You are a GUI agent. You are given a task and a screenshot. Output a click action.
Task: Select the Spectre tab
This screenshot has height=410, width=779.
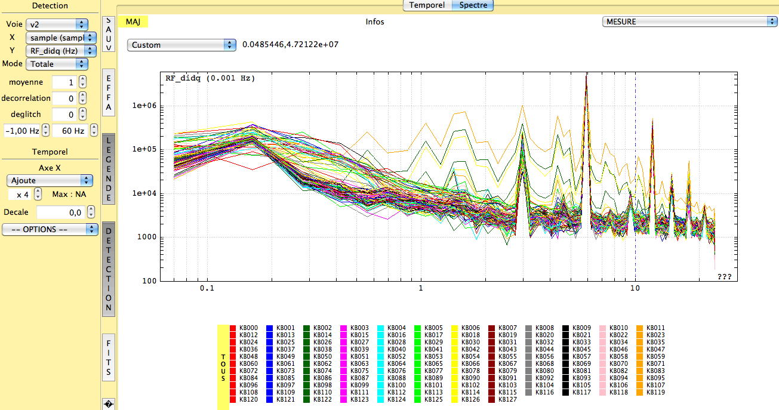473,5
